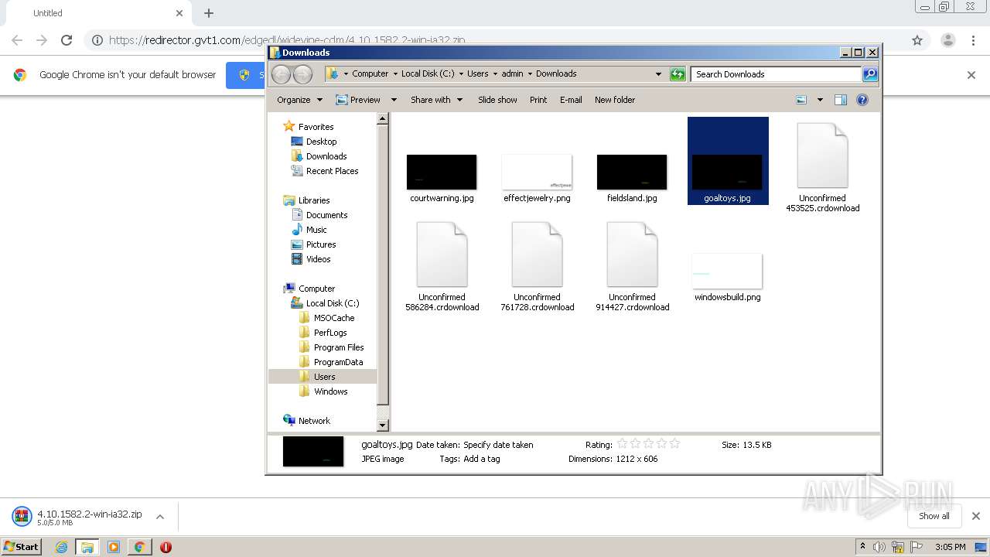
Task: Select Computer in navigation pane
Action: [309, 289]
